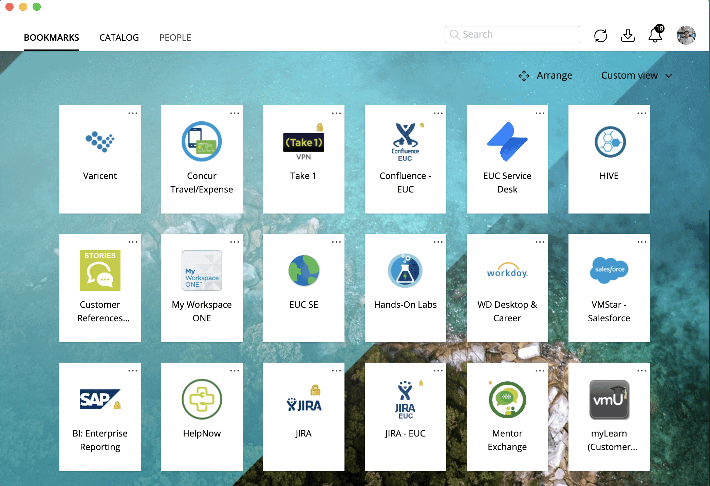Image resolution: width=710 pixels, height=486 pixels.
Task: Open JIRA tile three-dot menu
Action: coord(336,371)
